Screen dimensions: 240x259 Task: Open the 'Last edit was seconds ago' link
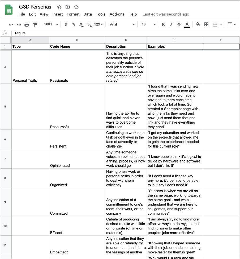pyautogui.click(x=166, y=14)
